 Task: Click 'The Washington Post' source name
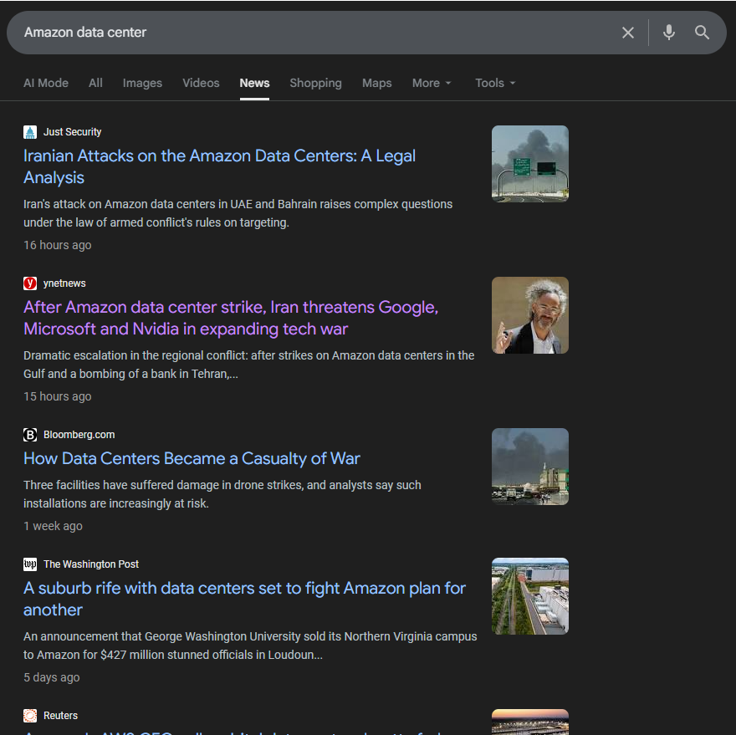tap(91, 564)
